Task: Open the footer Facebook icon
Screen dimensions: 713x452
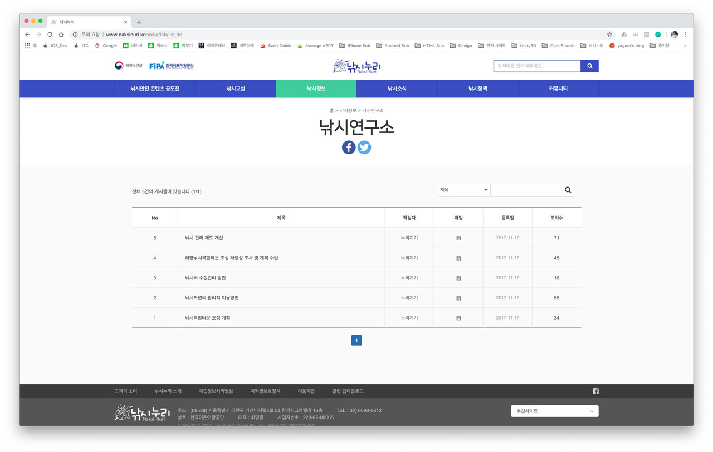Action: coord(595,391)
